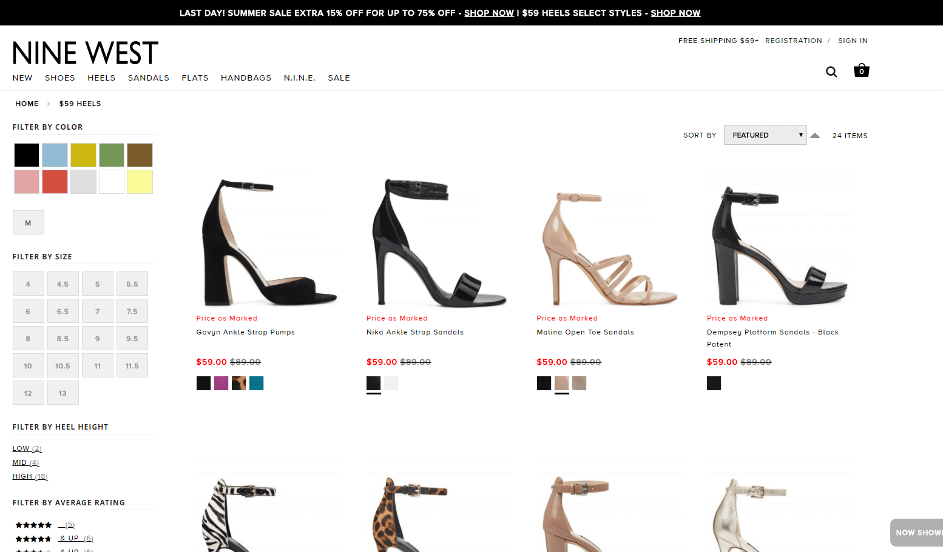
Task: Go to the Registration page
Action: (794, 41)
